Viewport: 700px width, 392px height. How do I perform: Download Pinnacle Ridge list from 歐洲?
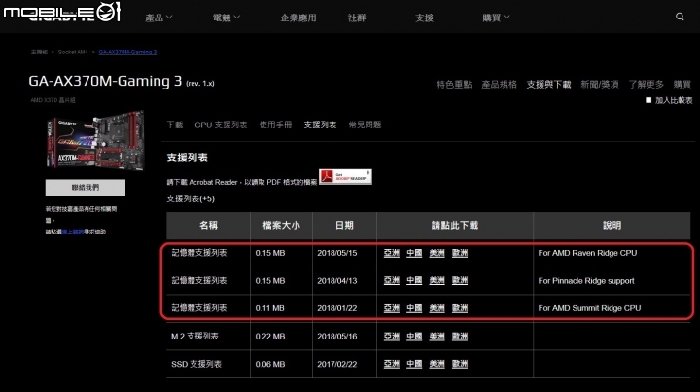[x=460, y=280]
